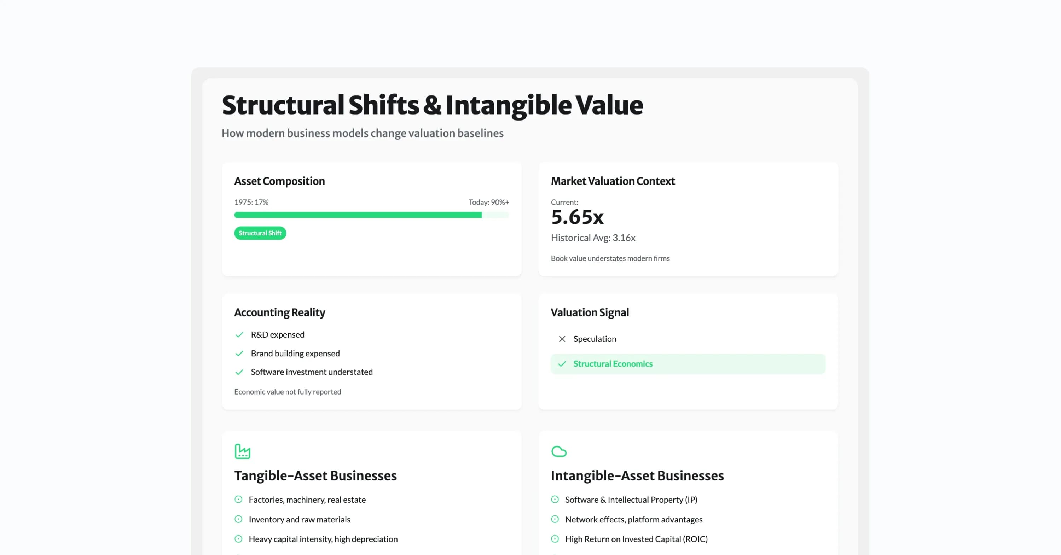Click the title Structural Shifts & Intangible Value

(x=432, y=105)
